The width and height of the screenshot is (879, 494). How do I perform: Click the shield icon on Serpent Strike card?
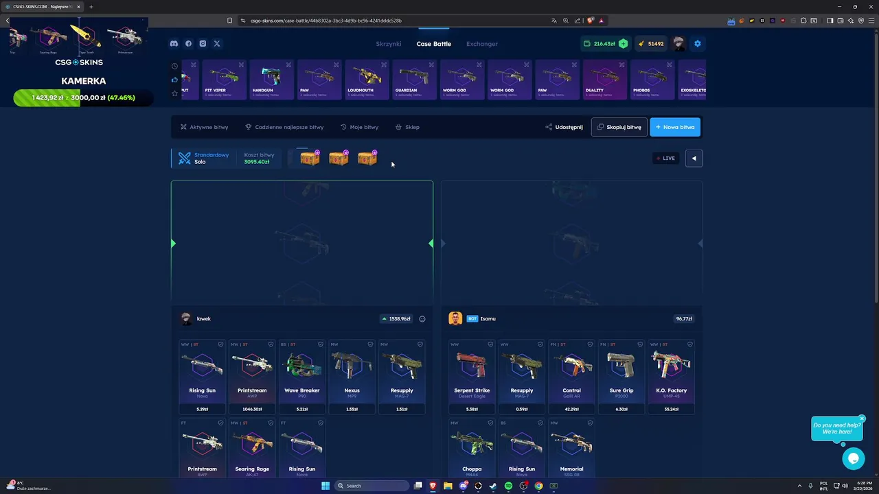(490, 344)
